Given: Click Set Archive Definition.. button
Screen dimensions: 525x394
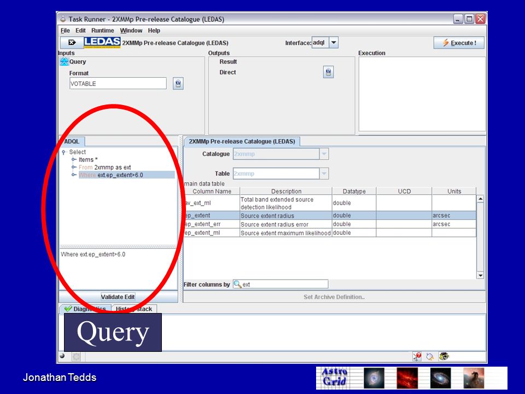Looking at the screenshot, I should click(x=334, y=297).
